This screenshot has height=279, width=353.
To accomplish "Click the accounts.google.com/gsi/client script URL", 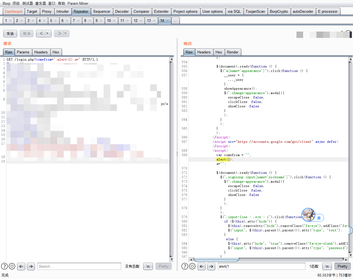I will pos(274,142).
